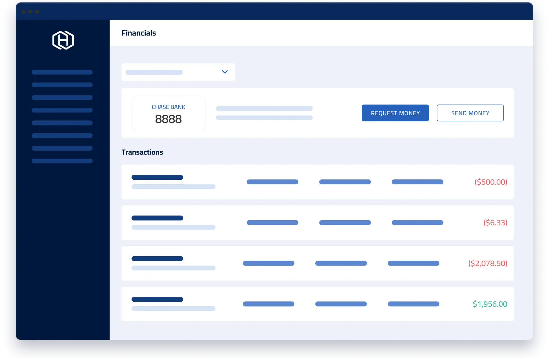Select the ($2,078.50) transaction amount
The image size is (549, 358).
point(487,263)
